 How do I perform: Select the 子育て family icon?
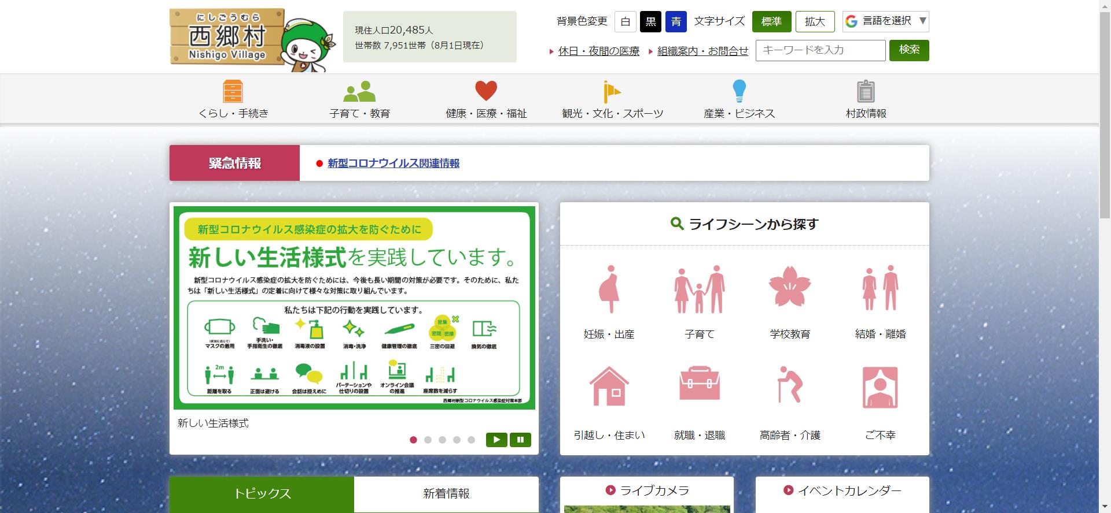pyautogui.click(x=699, y=289)
